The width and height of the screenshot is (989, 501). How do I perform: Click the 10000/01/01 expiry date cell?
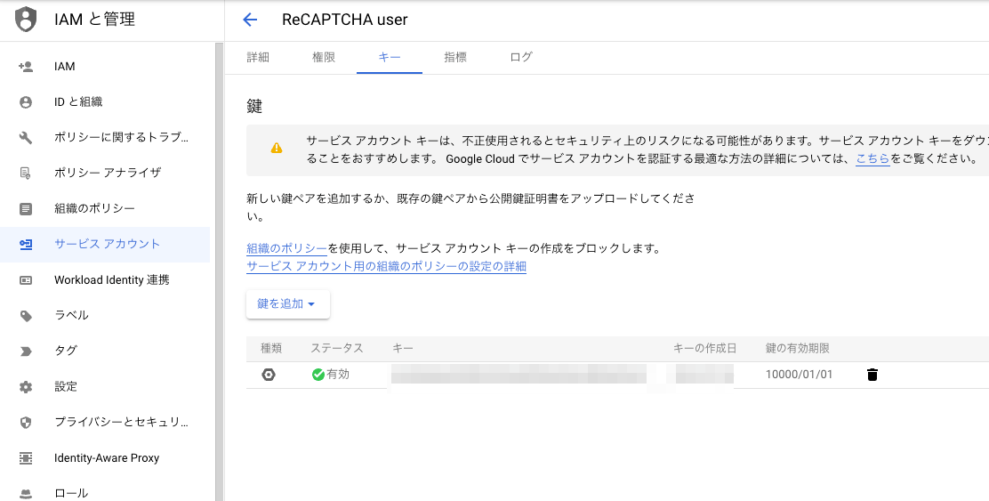pyautogui.click(x=800, y=375)
